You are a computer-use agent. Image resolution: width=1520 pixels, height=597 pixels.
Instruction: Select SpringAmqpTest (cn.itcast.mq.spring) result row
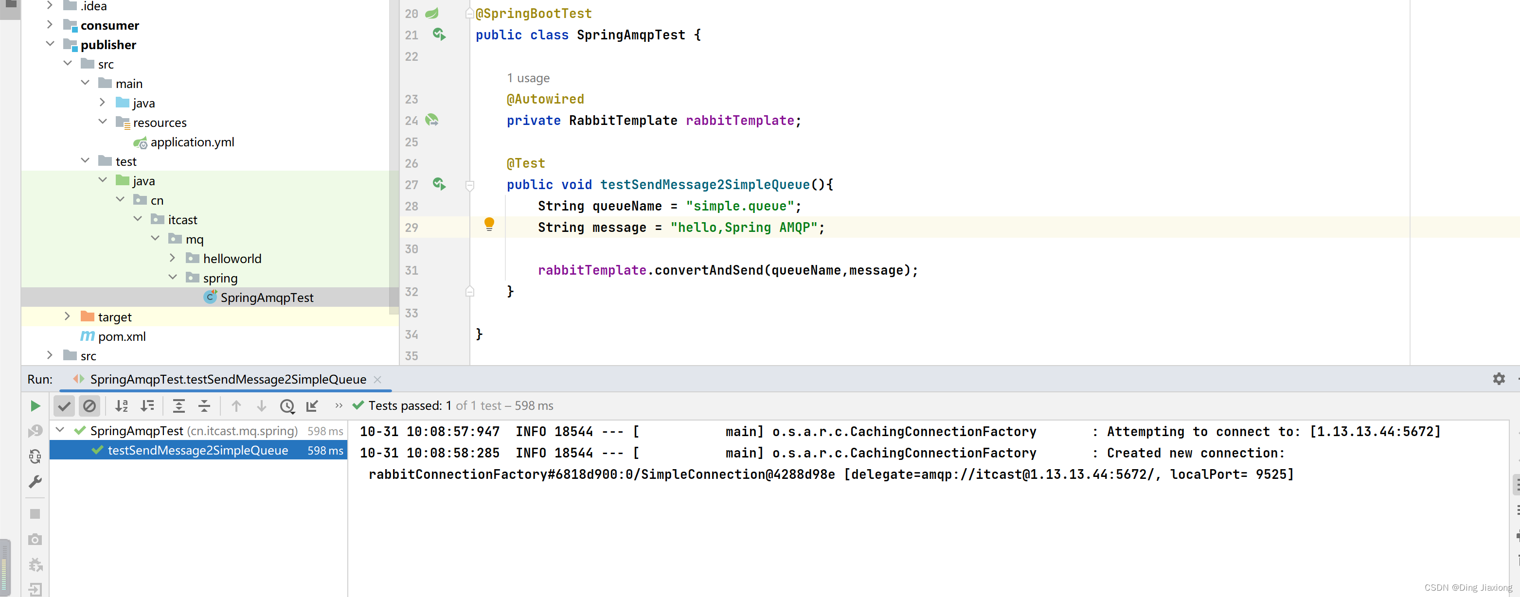pyautogui.click(x=198, y=431)
